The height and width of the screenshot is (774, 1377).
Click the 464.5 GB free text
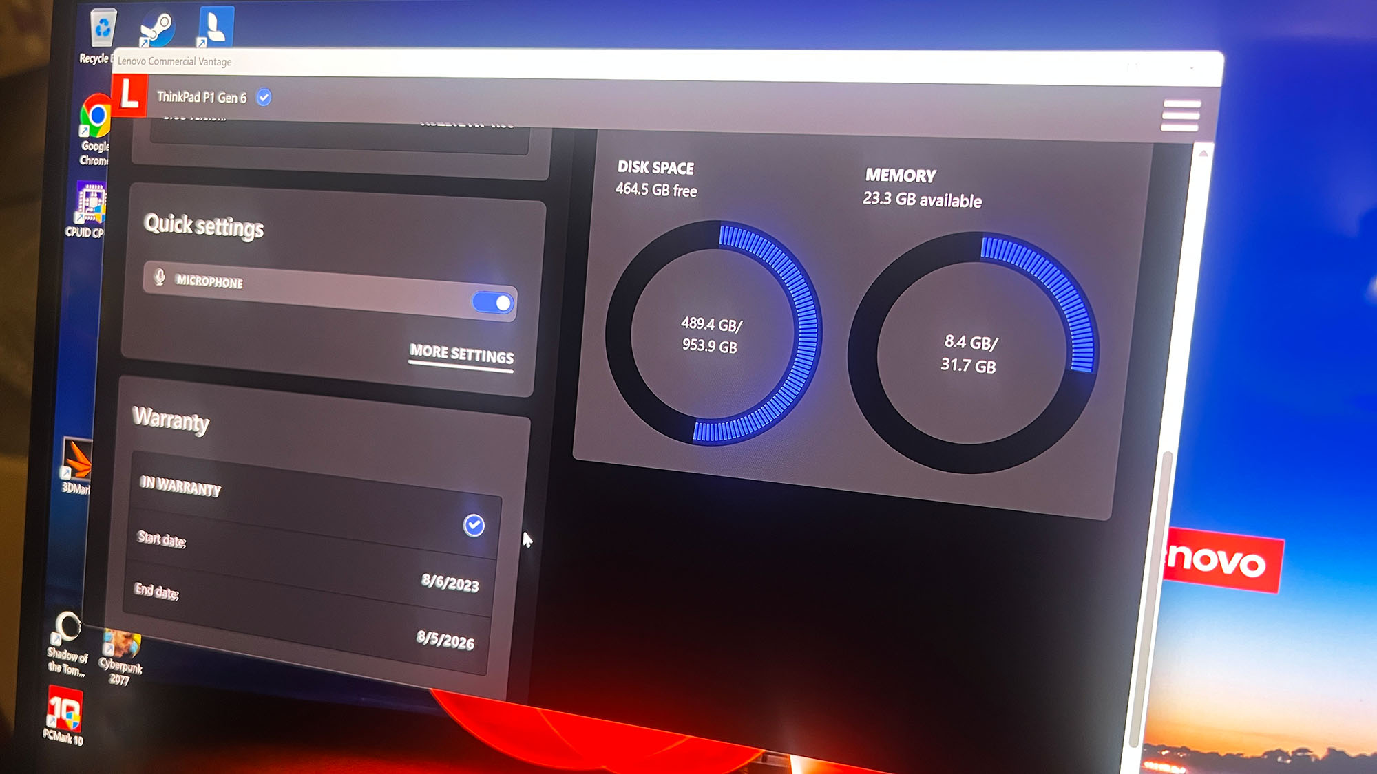656,189
